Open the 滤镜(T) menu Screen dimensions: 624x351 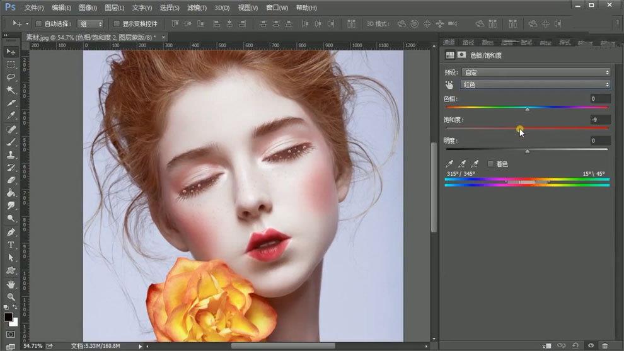coord(197,8)
